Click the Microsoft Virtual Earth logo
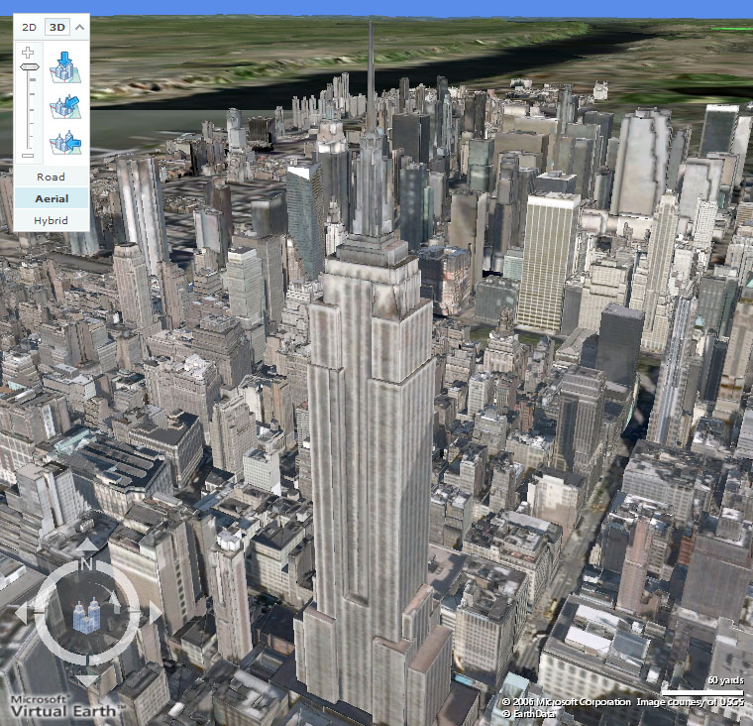The image size is (753, 726). pyautogui.click(x=63, y=704)
